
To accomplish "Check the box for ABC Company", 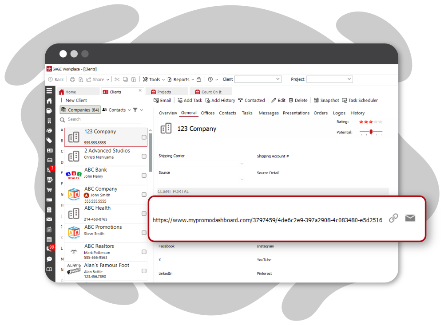I will click(x=144, y=195).
